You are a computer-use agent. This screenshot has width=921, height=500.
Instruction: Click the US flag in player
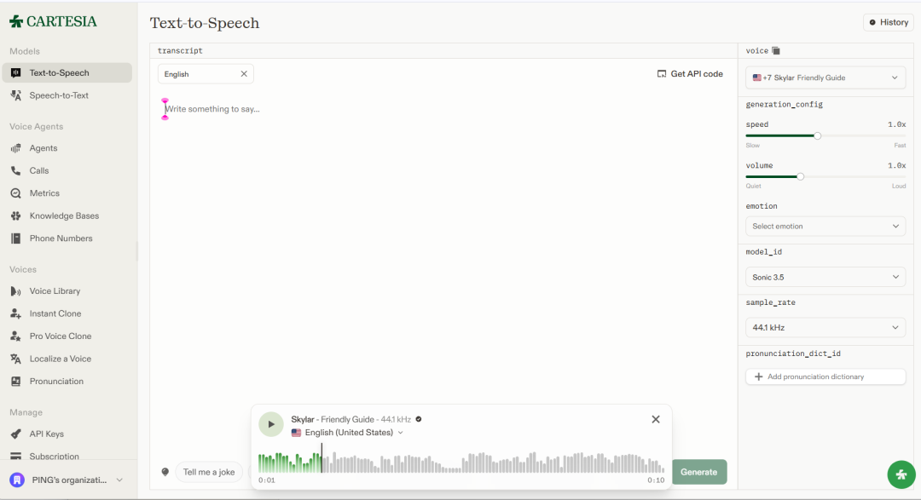tap(296, 433)
